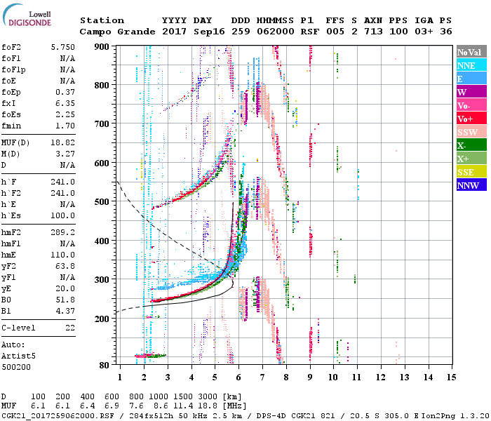The image size is (491, 421).
Task: Click the FFS value 005
Action: coord(335,32)
